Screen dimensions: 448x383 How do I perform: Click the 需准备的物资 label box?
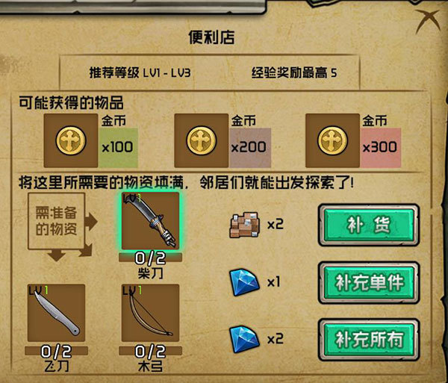click(56, 221)
